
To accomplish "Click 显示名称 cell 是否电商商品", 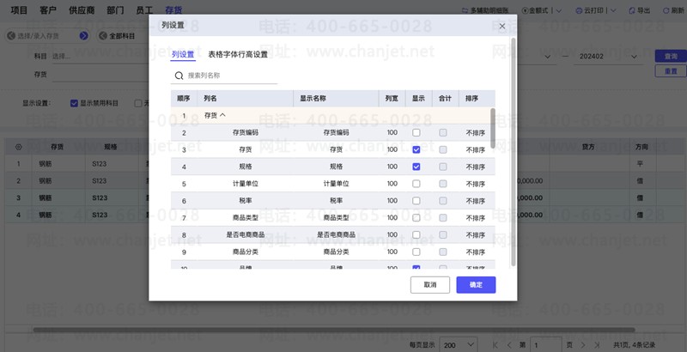I will [x=336, y=234].
